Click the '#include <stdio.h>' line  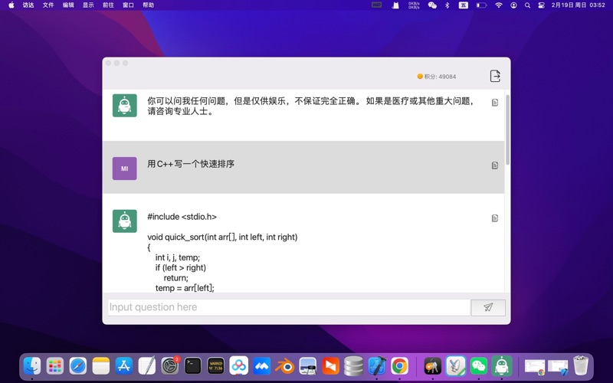[182, 217]
